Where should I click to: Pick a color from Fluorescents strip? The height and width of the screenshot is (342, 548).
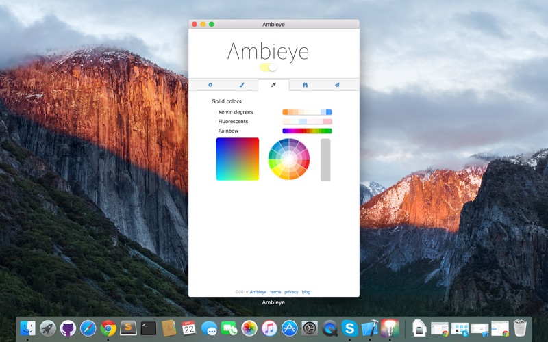pos(307,122)
